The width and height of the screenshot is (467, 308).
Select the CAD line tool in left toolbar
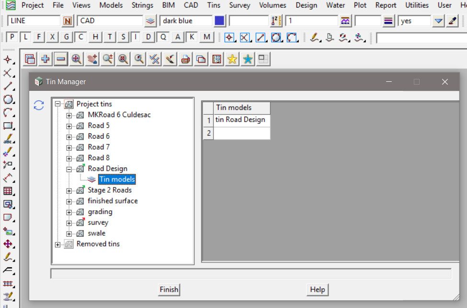tap(8, 87)
